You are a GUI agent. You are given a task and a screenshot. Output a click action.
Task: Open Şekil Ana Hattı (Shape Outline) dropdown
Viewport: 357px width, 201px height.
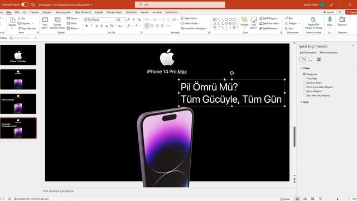click(270, 23)
